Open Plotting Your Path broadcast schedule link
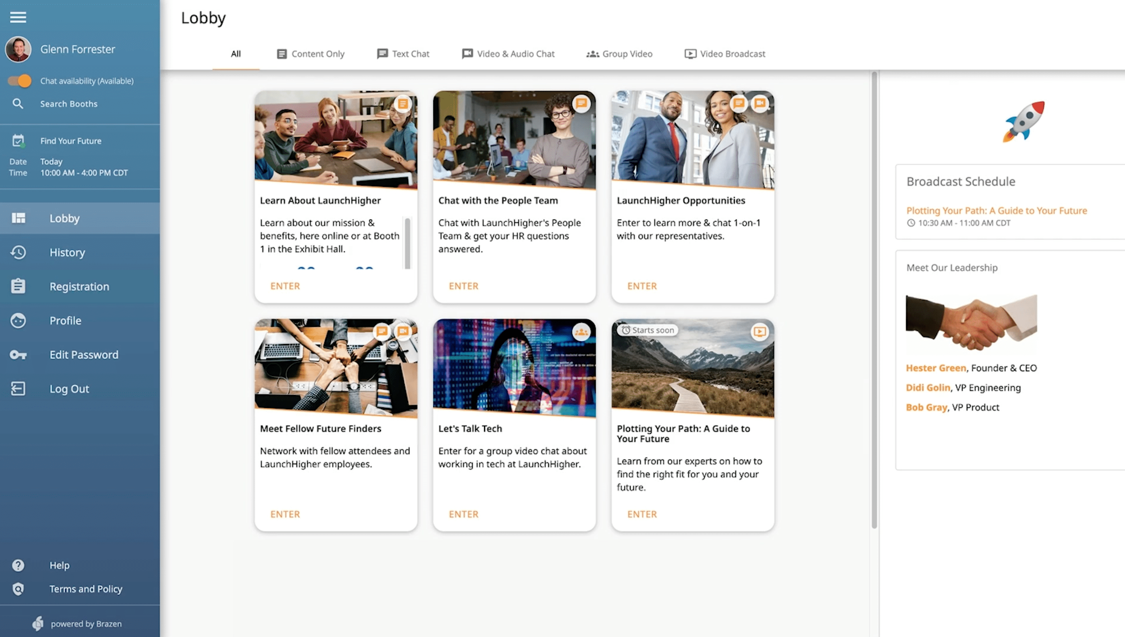Image resolution: width=1125 pixels, height=637 pixels. (x=996, y=210)
